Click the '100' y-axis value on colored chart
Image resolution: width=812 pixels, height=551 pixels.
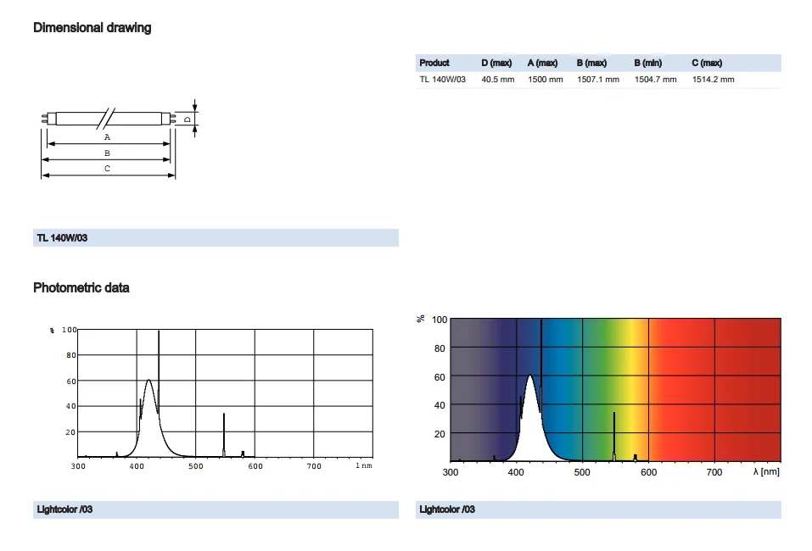pos(440,320)
